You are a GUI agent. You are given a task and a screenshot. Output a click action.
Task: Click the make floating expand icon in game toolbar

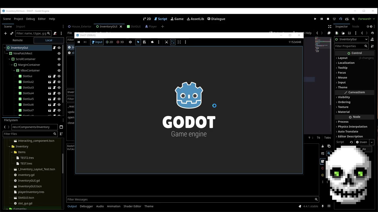click(179, 42)
